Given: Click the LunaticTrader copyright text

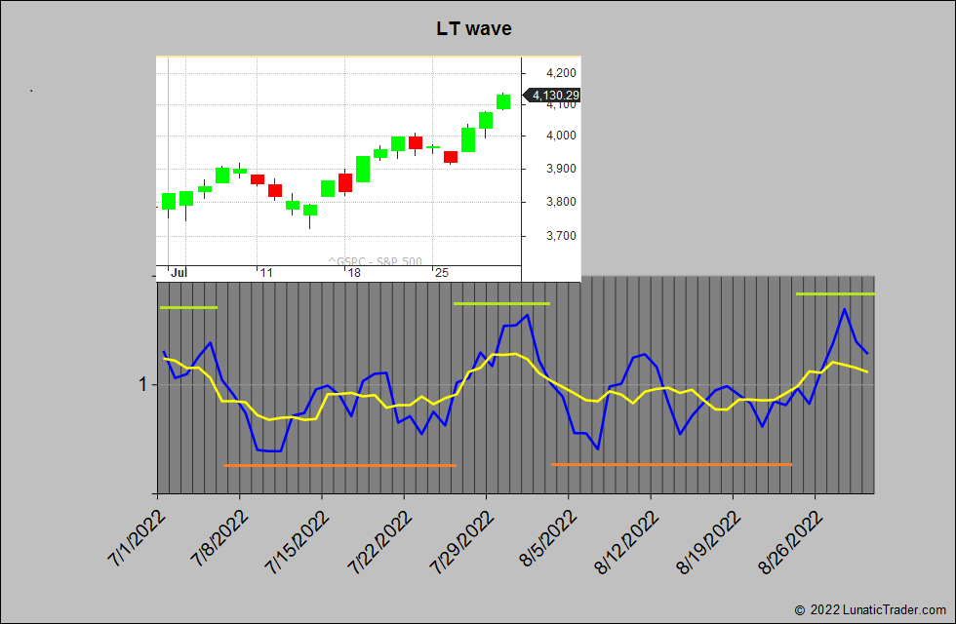Looking at the screenshot, I should point(871,609).
